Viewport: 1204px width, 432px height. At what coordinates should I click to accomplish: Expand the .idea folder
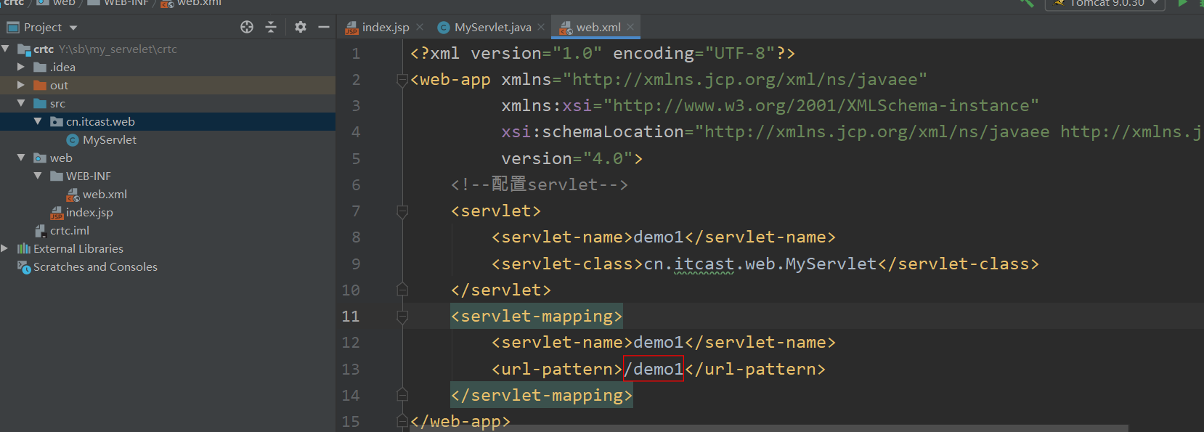click(x=21, y=67)
